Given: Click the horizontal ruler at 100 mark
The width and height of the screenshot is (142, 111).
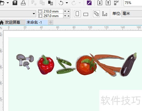Looking at the screenshot, I should 90,27.
